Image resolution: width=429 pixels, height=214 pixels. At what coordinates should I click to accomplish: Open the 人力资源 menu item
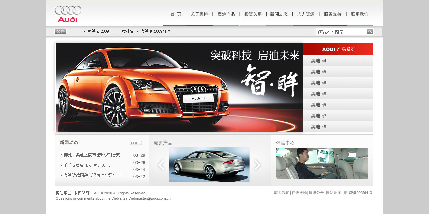306,14
